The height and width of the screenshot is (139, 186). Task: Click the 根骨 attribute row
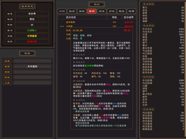coord(163,13)
